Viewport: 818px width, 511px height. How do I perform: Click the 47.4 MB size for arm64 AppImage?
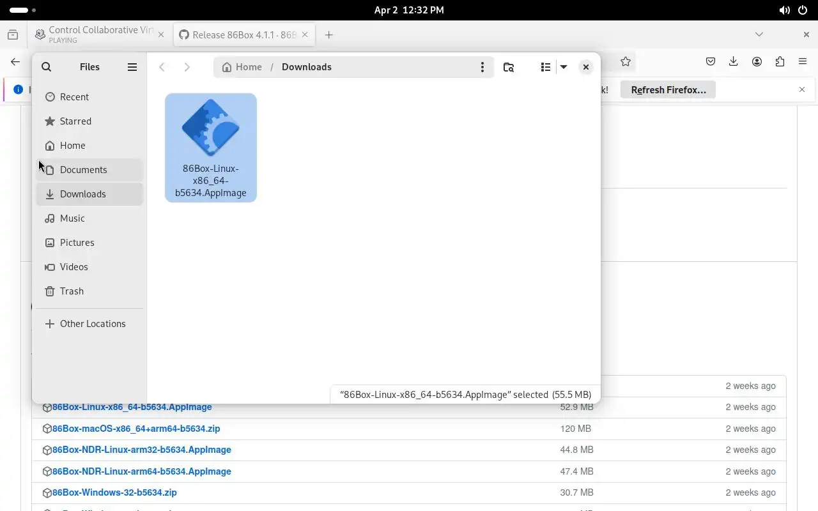point(576,471)
